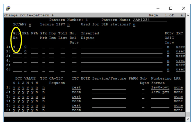Click the Grp No field in row 3
Viewport: 194px width, 122px height.
tap(18, 56)
